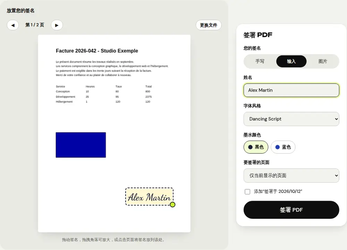This screenshot has width=347, height=250.
Task: Click the 800 total value for Conception
Action: pos(147,91)
